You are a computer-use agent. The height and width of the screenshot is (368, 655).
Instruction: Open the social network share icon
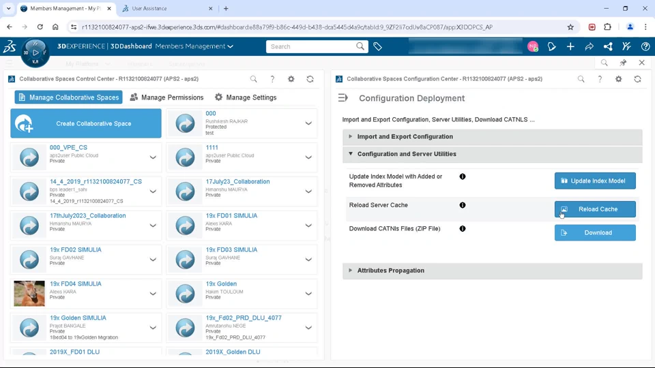click(x=608, y=47)
